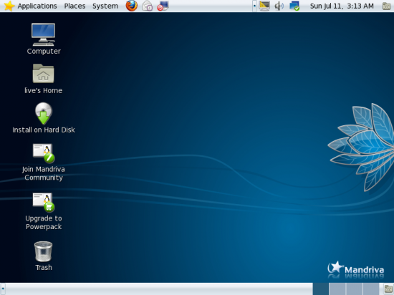Image resolution: width=394 pixels, height=295 pixels.
Task: Open the Places menu
Action: click(x=75, y=6)
